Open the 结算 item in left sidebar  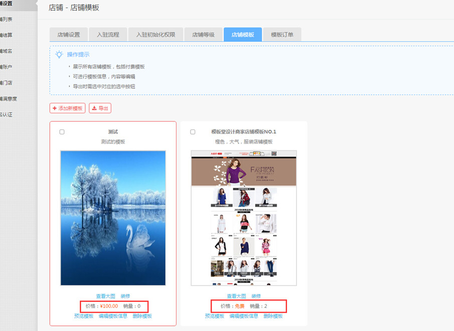point(6,35)
